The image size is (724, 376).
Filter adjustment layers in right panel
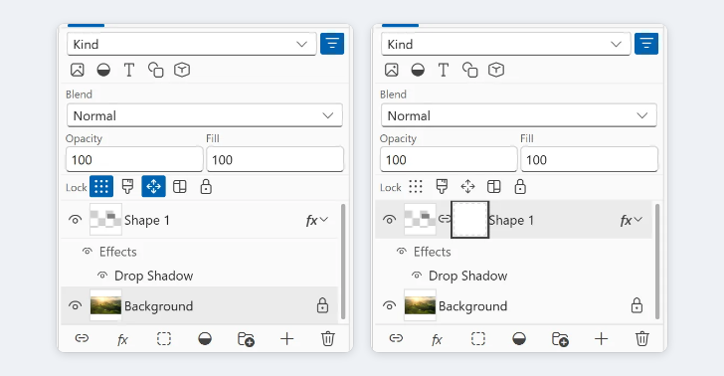418,70
